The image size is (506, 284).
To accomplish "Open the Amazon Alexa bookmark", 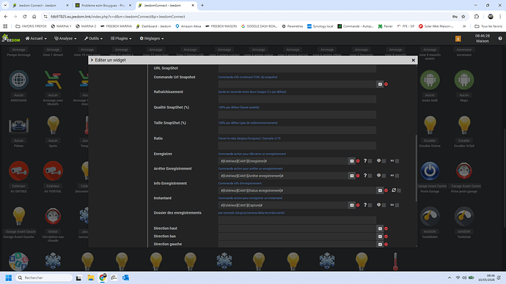I will point(188,26).
